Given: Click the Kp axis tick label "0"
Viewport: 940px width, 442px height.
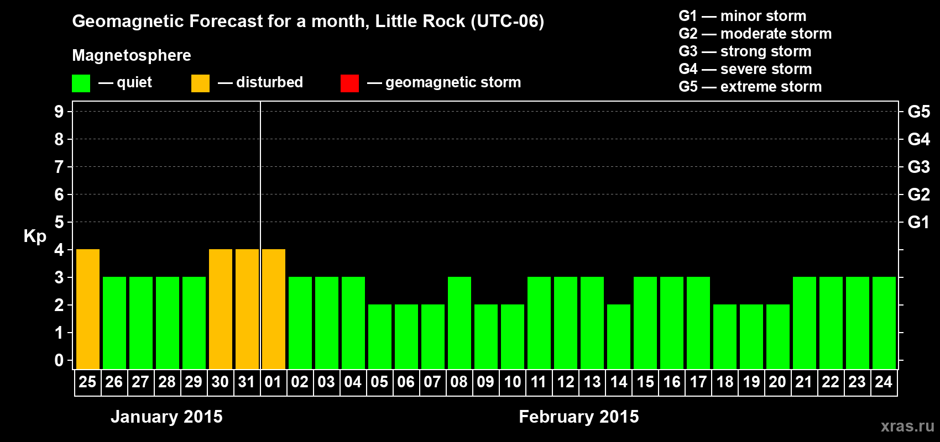Looking at the screenshot, I should point(59,360).
